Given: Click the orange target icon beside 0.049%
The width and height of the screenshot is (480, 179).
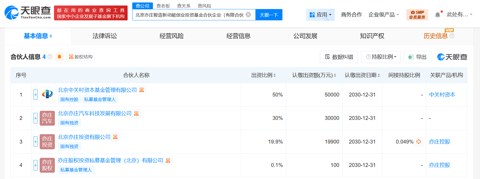Looking at the screenshot, I should pos(419,142).
